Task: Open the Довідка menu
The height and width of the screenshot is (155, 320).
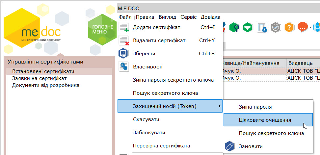Action: coord(210,17)
